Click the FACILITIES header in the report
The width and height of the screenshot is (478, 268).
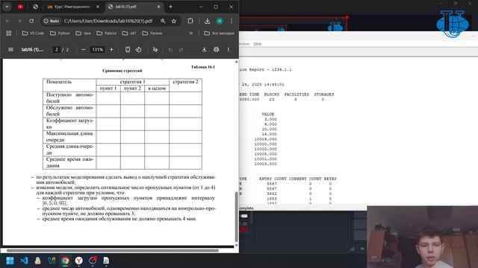(297, 95)
